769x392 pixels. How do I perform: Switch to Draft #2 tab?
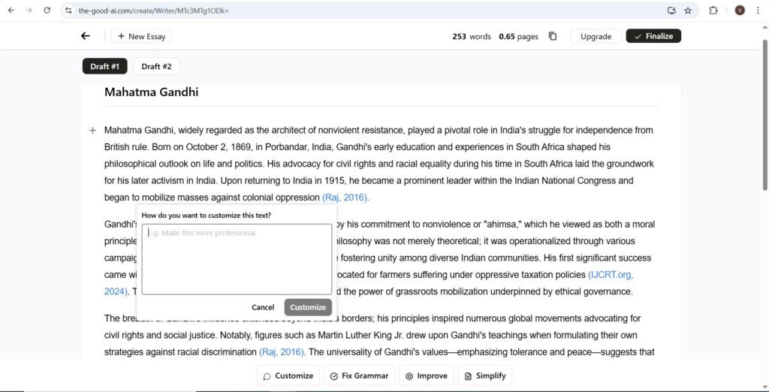click(156, 66)
